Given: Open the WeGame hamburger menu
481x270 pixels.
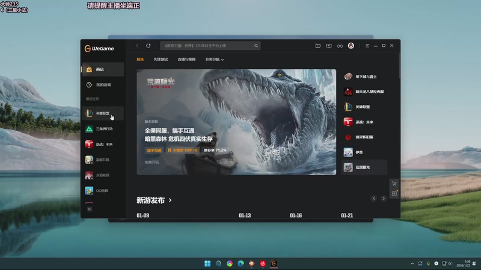Looking at the screenshot, I should (x=367, y=46).
